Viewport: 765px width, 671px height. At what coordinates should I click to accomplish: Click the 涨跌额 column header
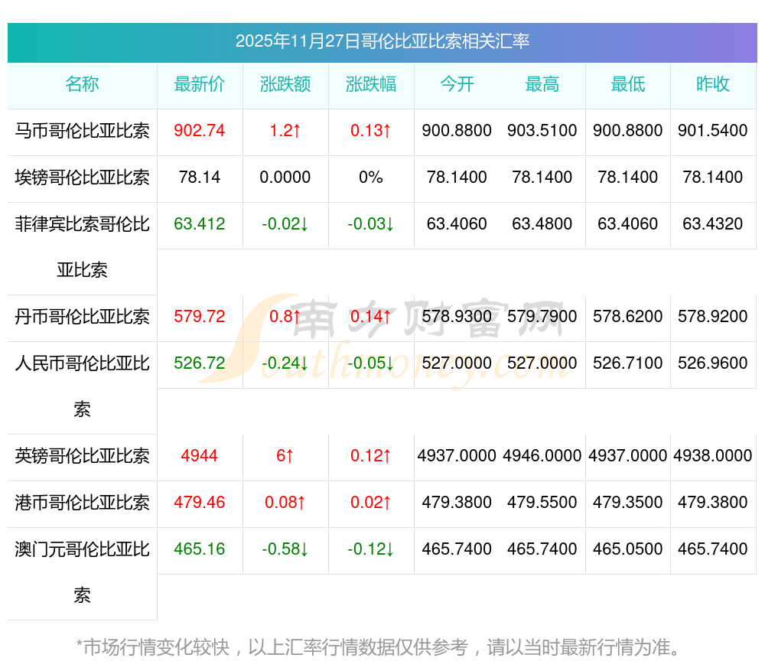click(285, 85)
